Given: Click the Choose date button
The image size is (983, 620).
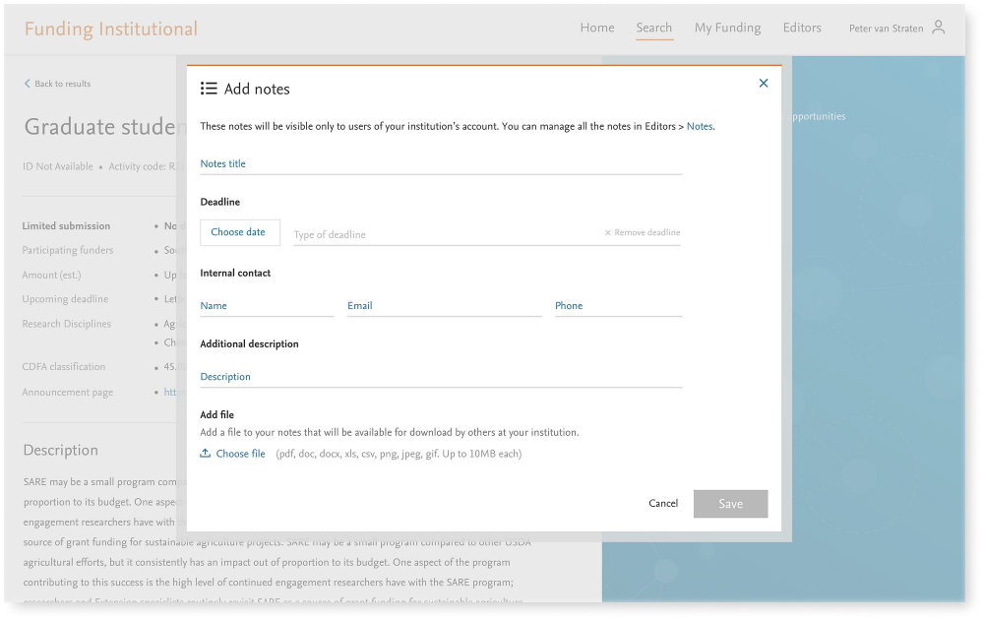Looking at the screenshot, I should pyautogui.click(x=239, y=232).
